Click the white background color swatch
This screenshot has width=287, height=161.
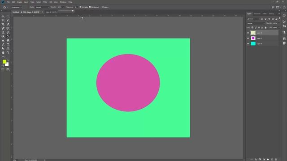[x=7, y=64]
